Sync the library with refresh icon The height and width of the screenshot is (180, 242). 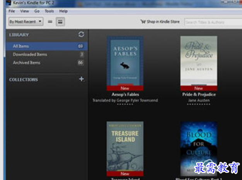click(81, 34)
